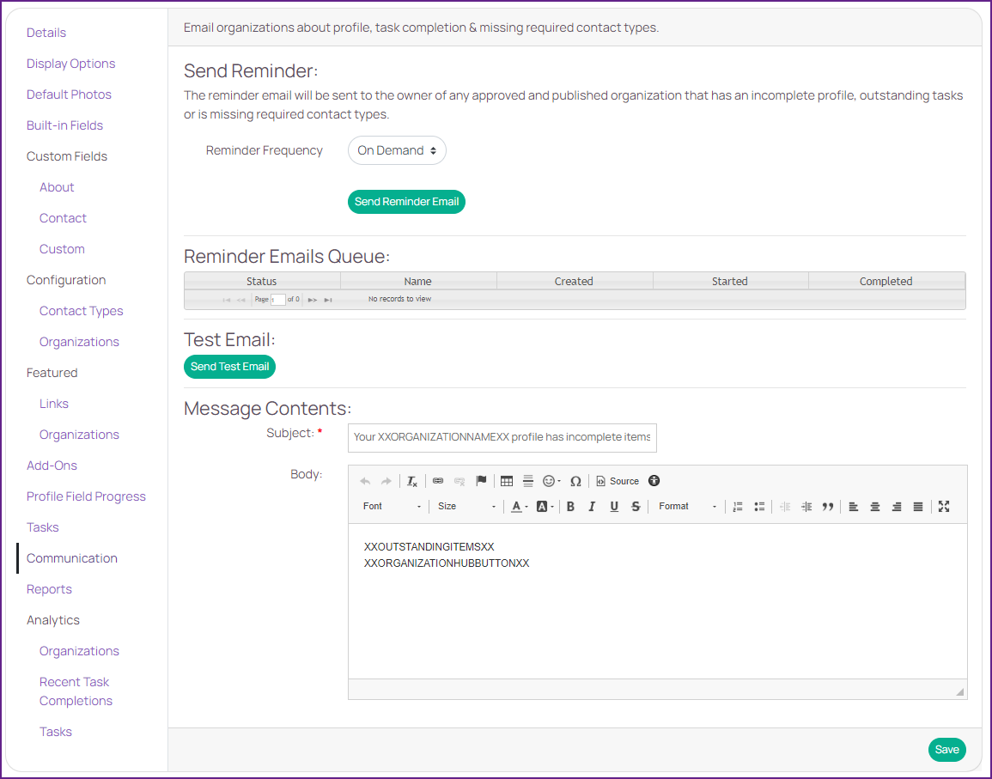The height and width of the screenshot is (779, 992).
Task: Redo the edit in the body editor
Action: [386, 482]
